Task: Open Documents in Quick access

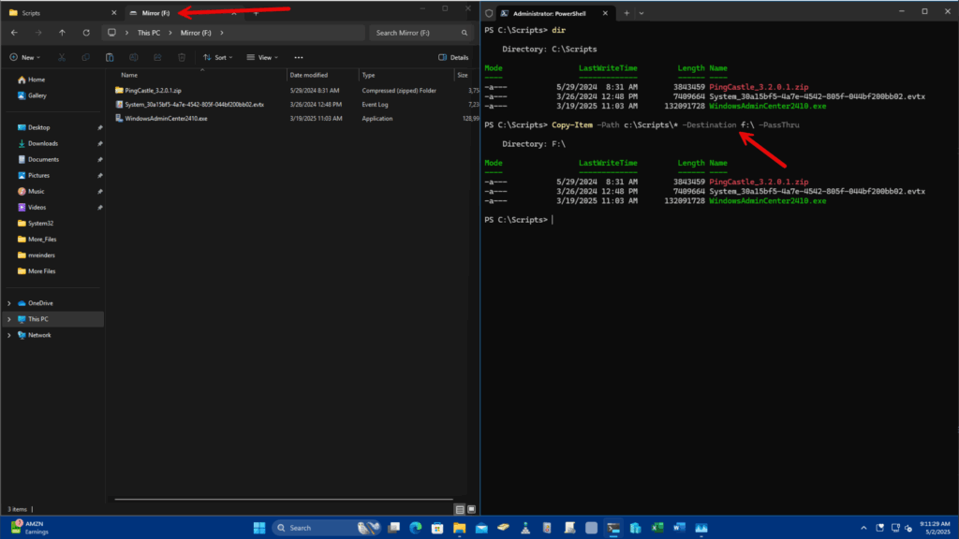Action: pos(43,159)
